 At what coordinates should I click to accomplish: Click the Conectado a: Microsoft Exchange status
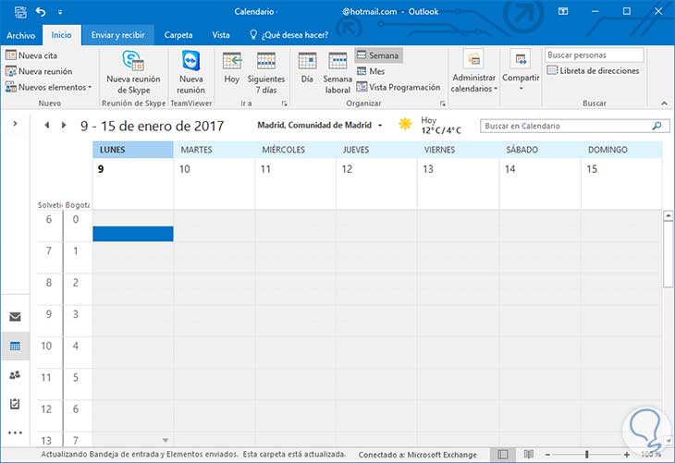pos(418,455)
